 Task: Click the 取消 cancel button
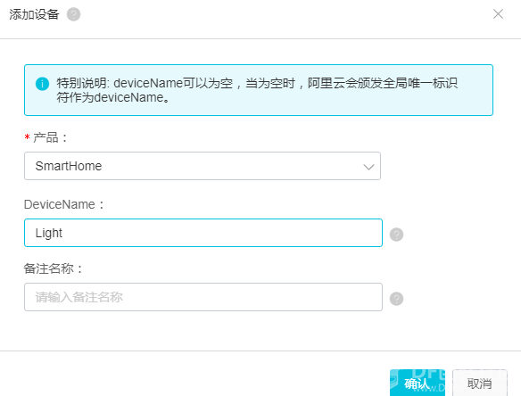tap(479, 383)
